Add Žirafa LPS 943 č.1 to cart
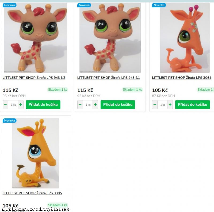Screen dimensions: 214x212 pos(118,105)
